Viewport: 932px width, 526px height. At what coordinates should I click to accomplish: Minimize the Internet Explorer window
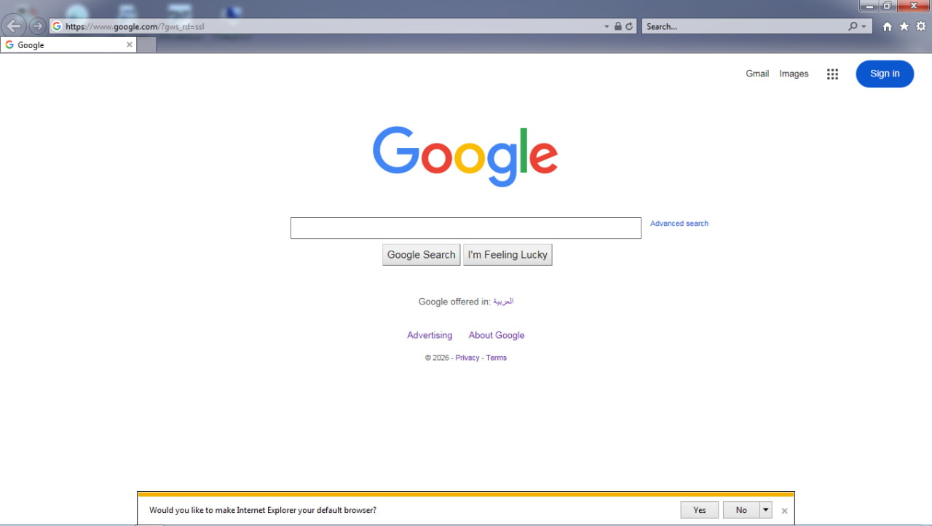click(x=869, y=6)
